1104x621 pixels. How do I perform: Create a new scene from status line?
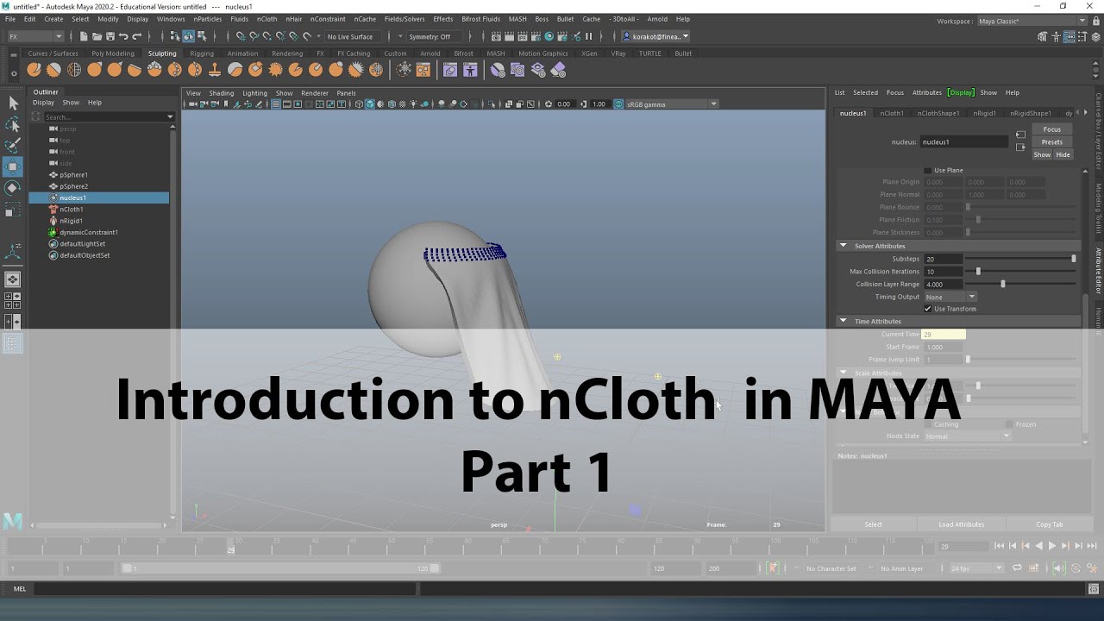pos(84,36)
